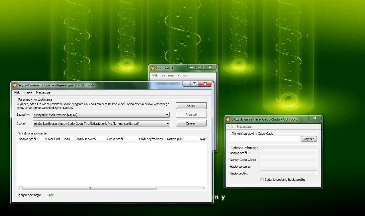
Task: Sort results by 'Profil szyfrowany' column header
Action: 151,139
